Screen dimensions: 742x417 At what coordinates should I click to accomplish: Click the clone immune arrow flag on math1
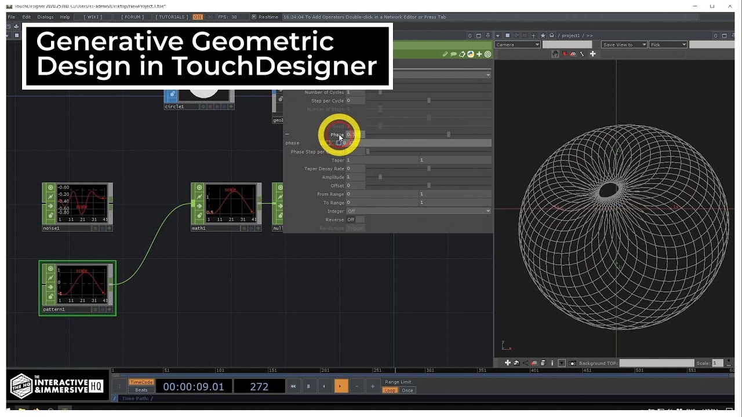[x=199, y=206]
